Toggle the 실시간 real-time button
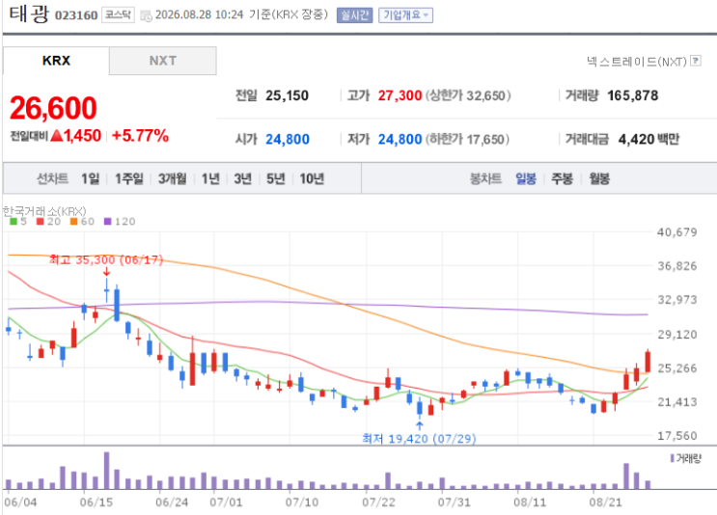This screenshot has width=717, height=515. click(x=354, y=15)
